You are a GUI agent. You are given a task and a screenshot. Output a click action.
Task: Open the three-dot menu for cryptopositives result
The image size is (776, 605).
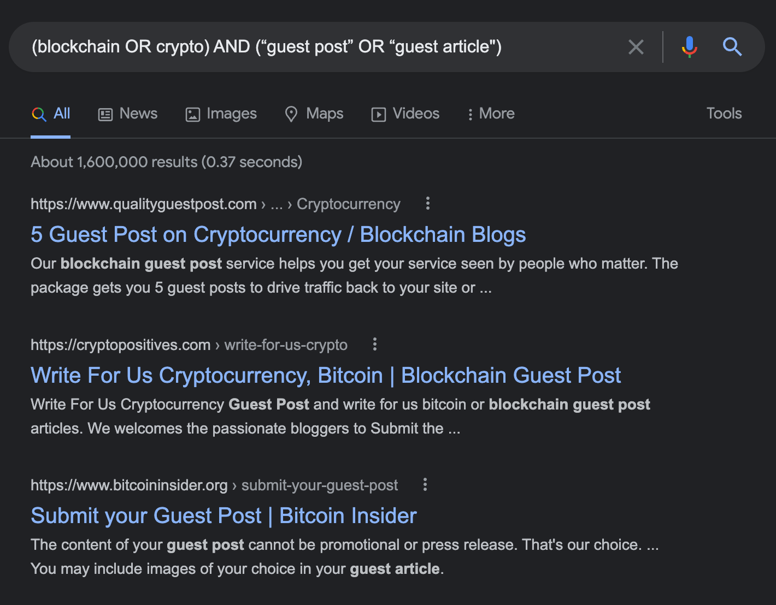click(375, 344)
